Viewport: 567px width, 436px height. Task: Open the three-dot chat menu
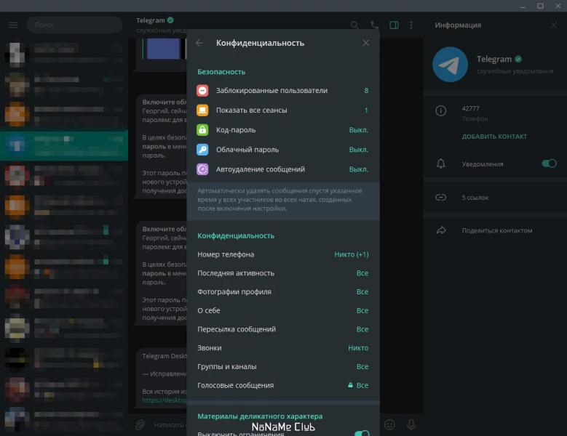coord(411,25)
